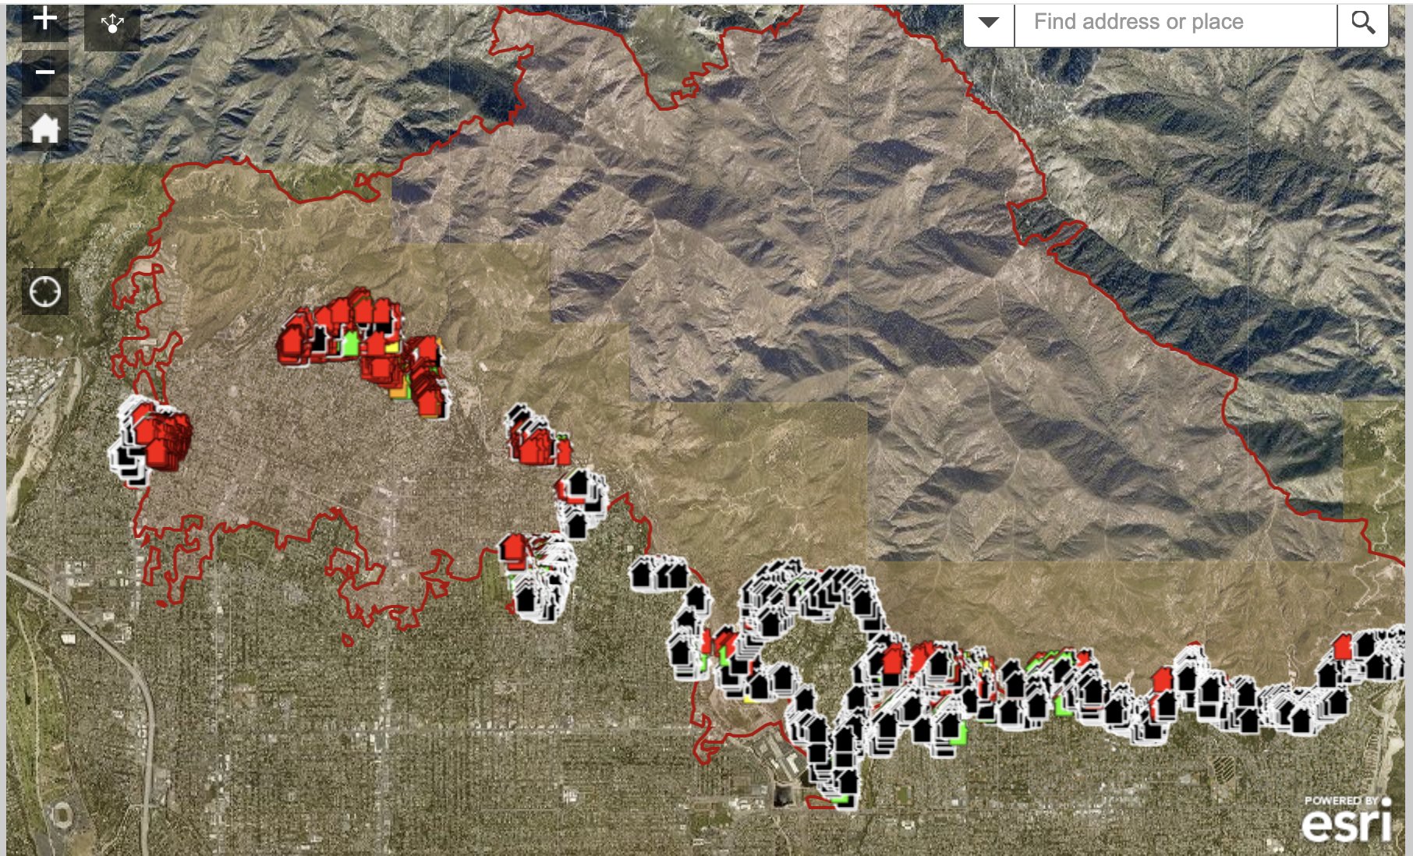
Task: Expand the search source dropdown
Action: tap(989, 23)
